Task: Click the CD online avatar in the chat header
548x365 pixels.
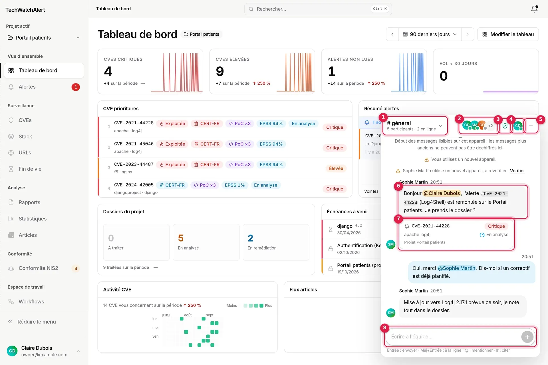Action: point(518,126)
